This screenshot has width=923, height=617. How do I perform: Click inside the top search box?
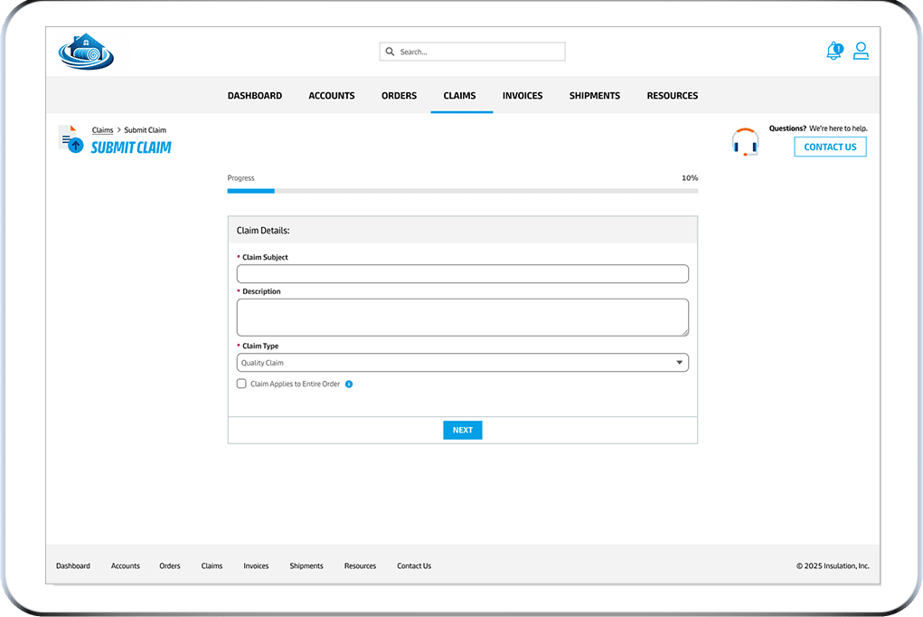(x=479, y=52)
